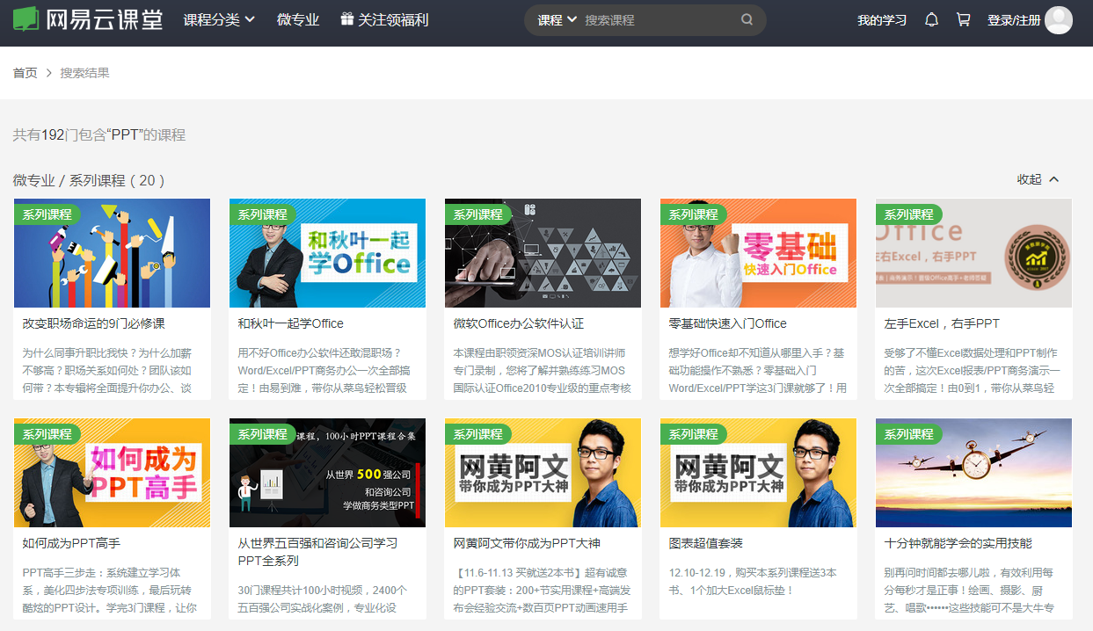Click description starting 【11.6-11.13 买就送2本书】
The width and height of the screenshot is (1093, 631).
(541, 591)
